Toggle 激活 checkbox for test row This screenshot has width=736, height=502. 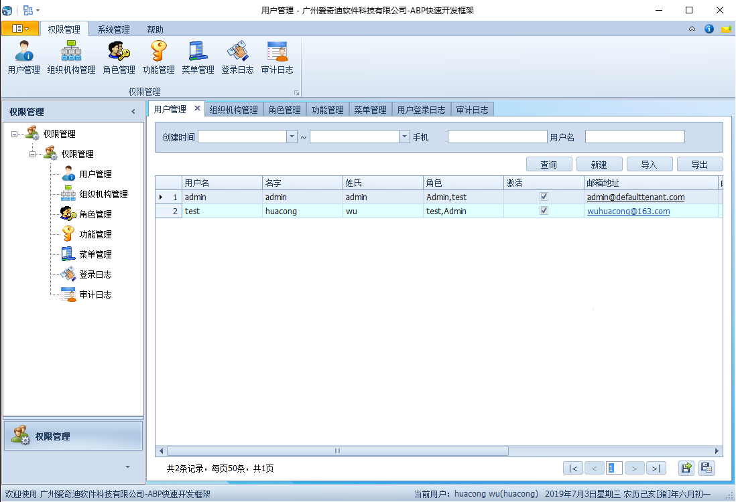(544, 211)
